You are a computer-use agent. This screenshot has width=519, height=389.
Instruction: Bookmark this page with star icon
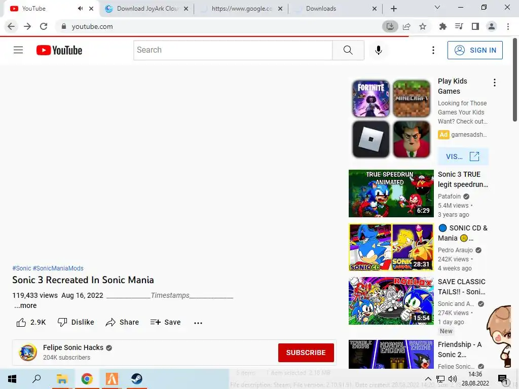423,26
